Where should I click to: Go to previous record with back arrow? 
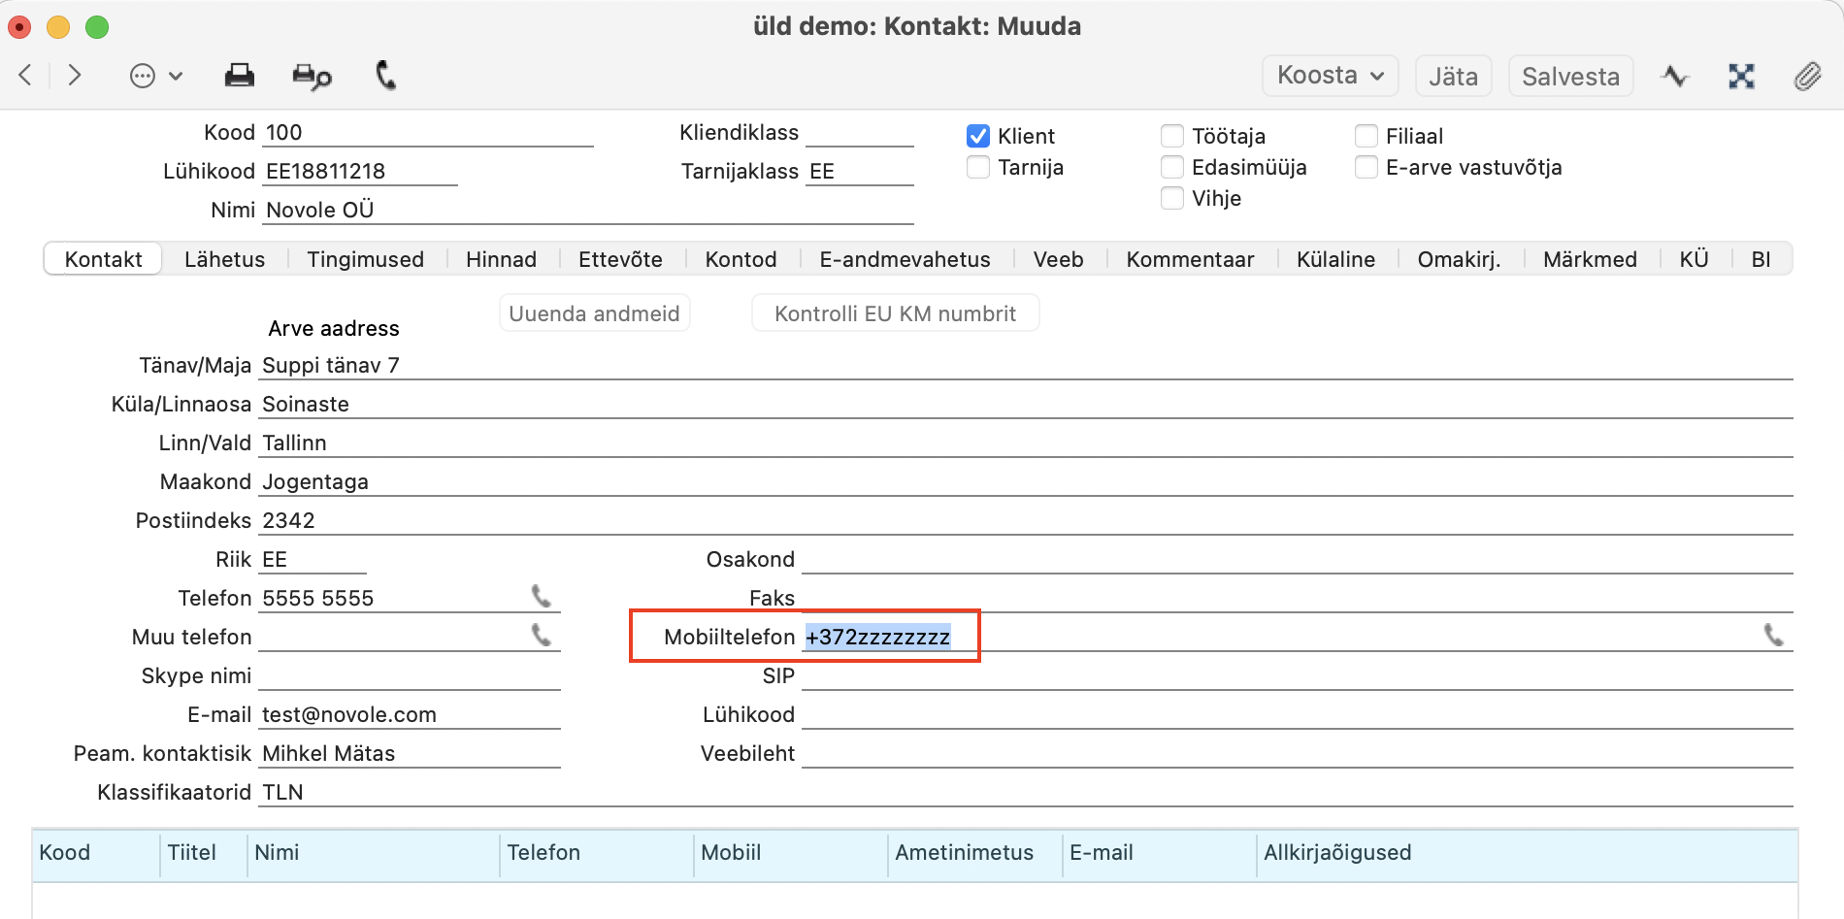coord(26,76)
